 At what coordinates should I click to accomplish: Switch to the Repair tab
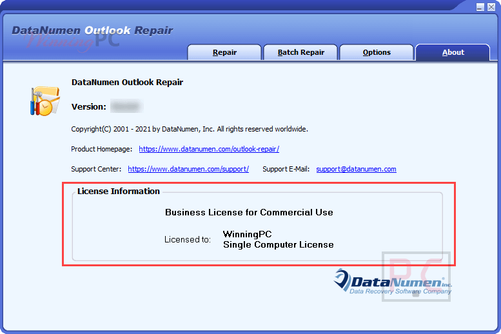click(224, 52)
